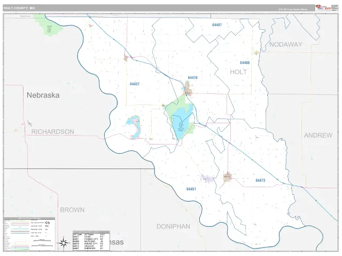Click the small town north of 64466
This screenshot has height=256, width=342.
pyautogui.click(x=256, y=52)
